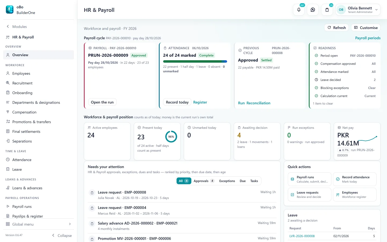Viewport: 387px width, 242px height.
Task: Click the Record today button
Action: coord(177,102)
